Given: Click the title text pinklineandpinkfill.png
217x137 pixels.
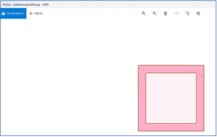Looking at the screenshot, I should [x=26, y=5].
